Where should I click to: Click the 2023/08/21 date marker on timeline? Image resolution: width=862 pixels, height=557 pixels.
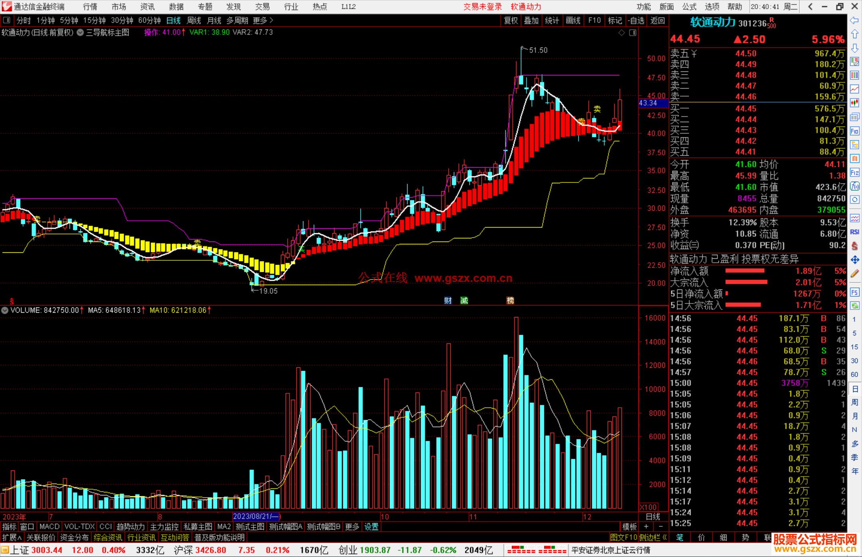(x=256, y=516)
